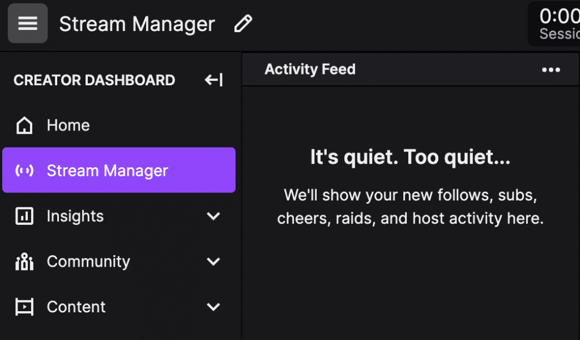The height and width of the screenshot is (340, 580).
Task: Click the Activity Feed panel header
Action: point(310,69)
